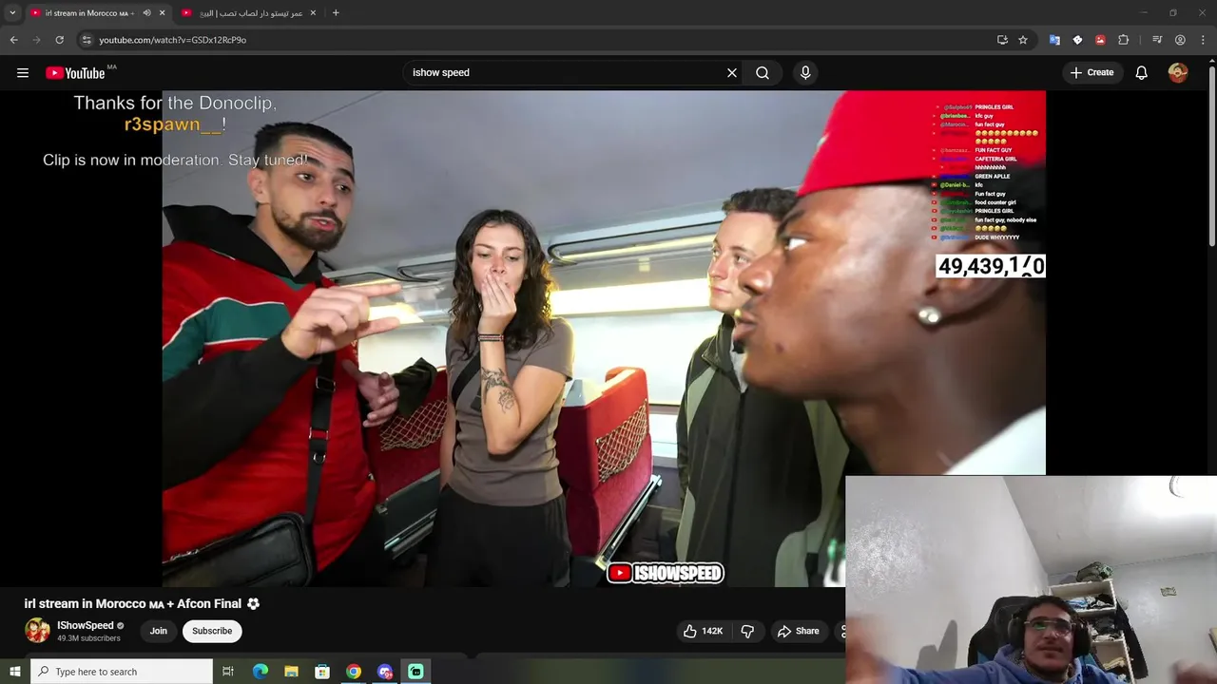Open the Windows Start menu

coord(14,672)
